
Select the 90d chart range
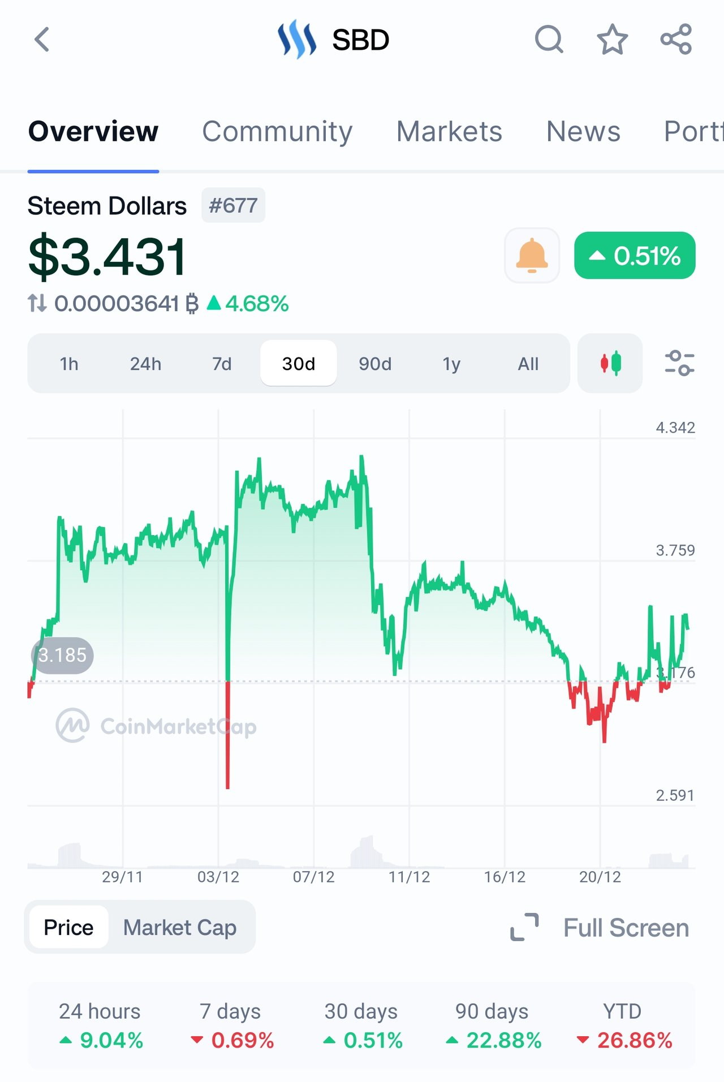(375, 364)
